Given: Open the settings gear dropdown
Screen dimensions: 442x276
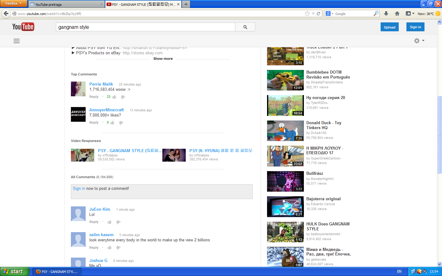Looking at the screenshot, I should (x=419, y=41).
